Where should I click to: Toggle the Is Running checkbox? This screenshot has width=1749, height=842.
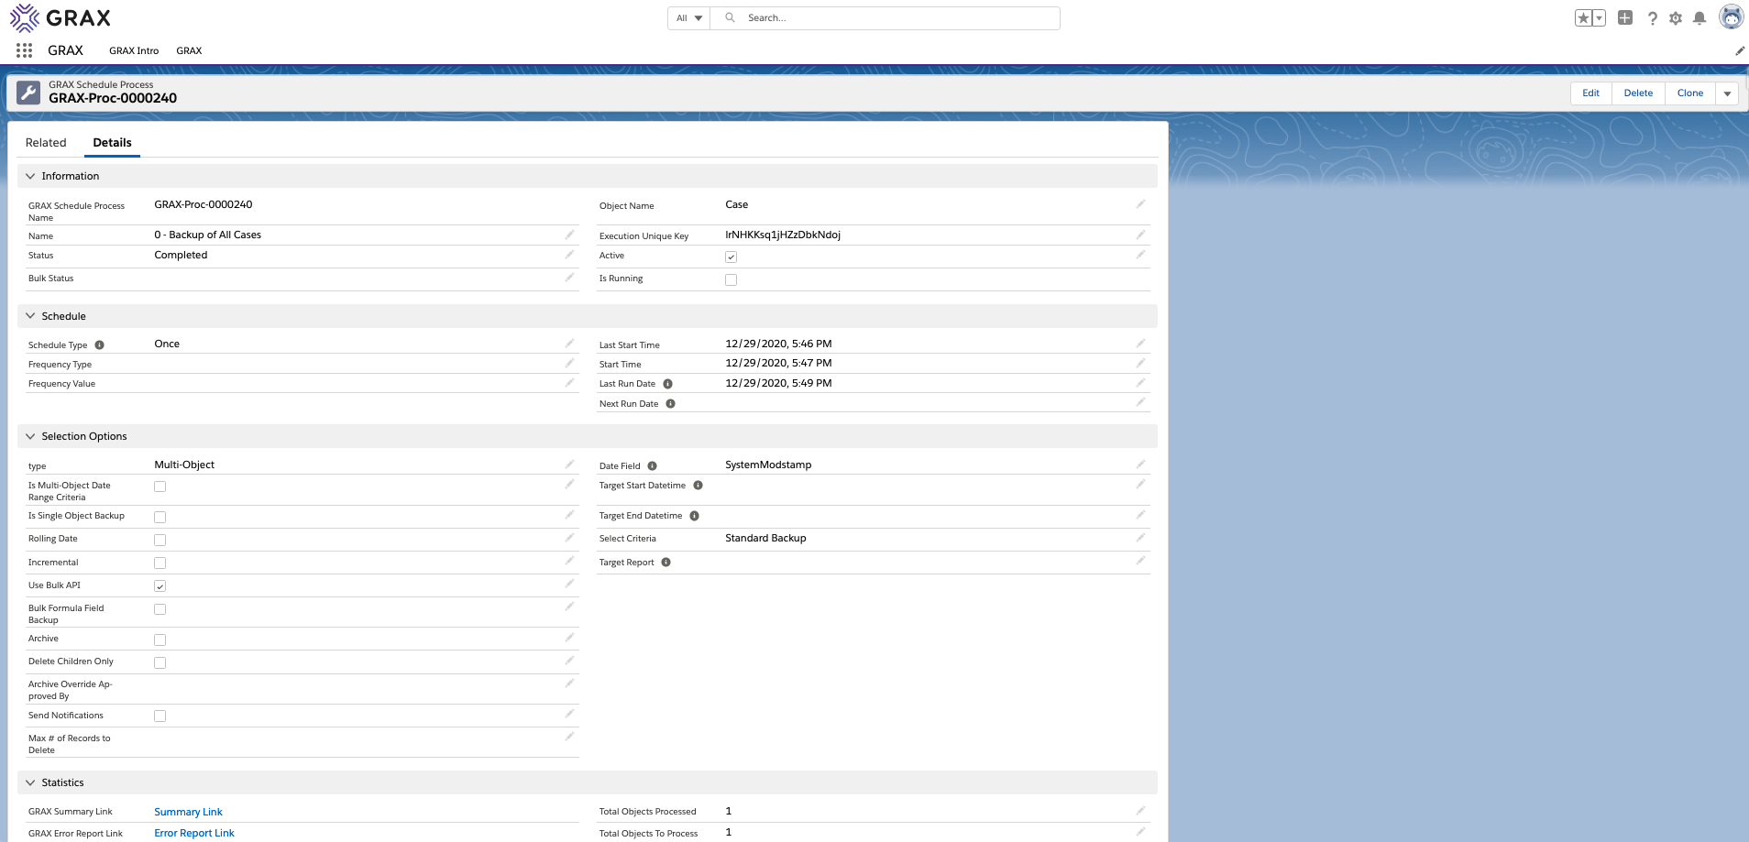pos(731,279)
